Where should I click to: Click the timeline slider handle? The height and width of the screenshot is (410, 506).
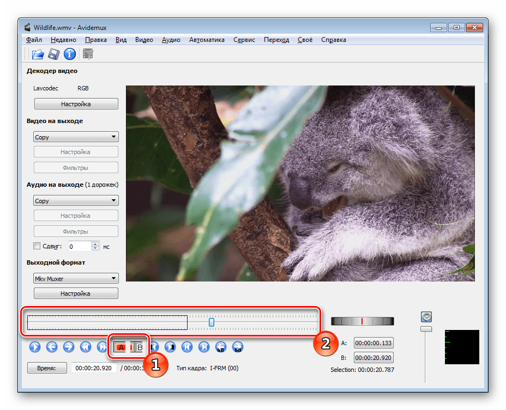point(212,322)
